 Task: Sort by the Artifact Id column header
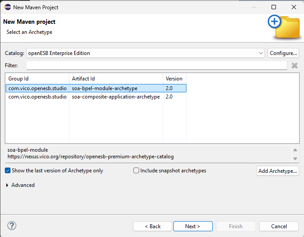tap(116, 79)
